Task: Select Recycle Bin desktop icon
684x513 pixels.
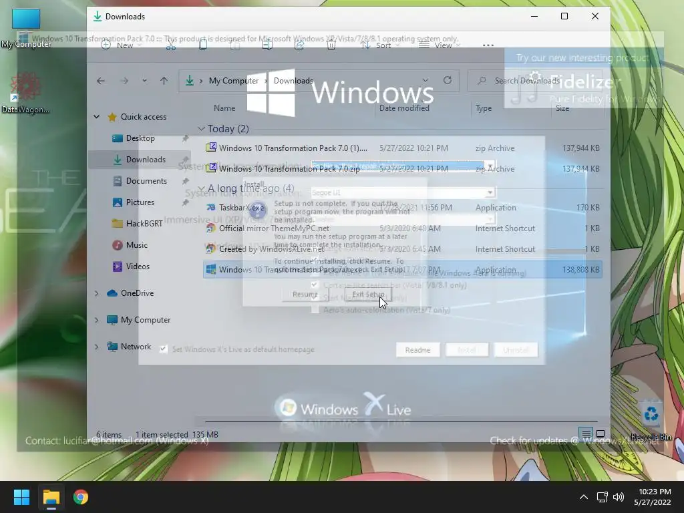Action: [x=651, y=421]
